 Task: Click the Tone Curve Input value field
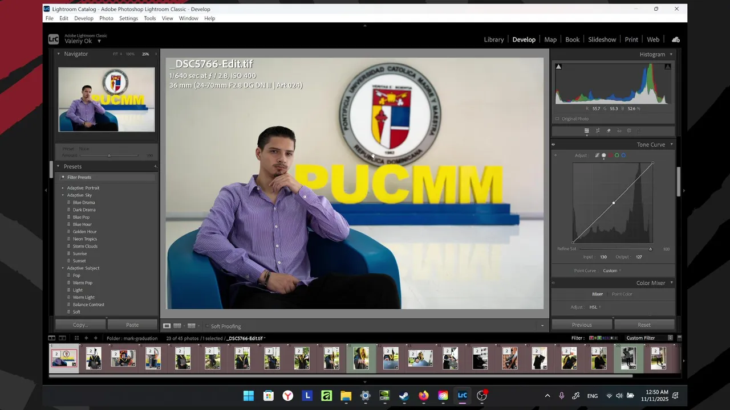tap(603, 257)
